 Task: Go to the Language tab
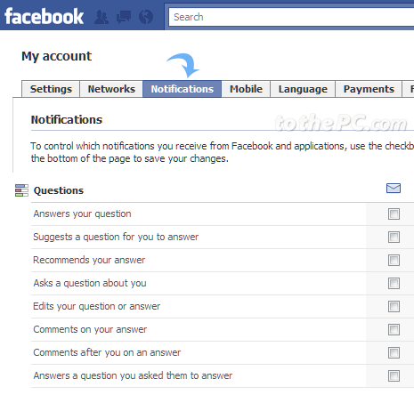303,89
